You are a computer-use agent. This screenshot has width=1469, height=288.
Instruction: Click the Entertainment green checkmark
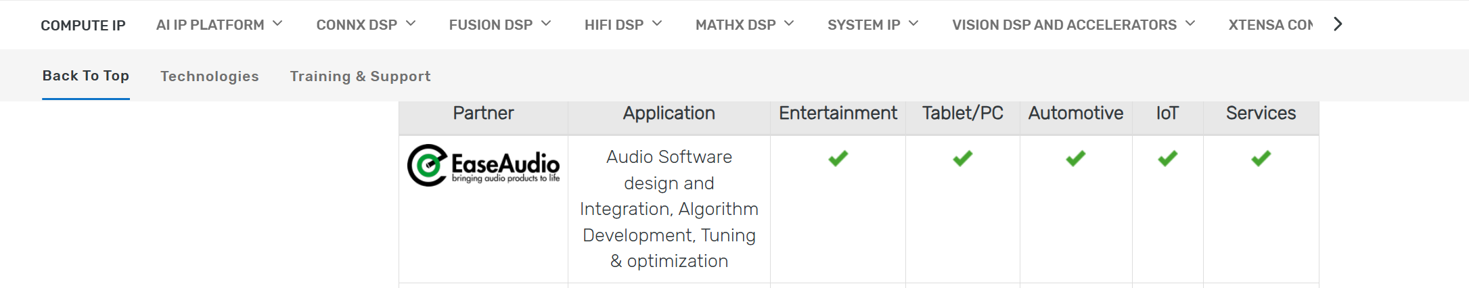[838, 158]
